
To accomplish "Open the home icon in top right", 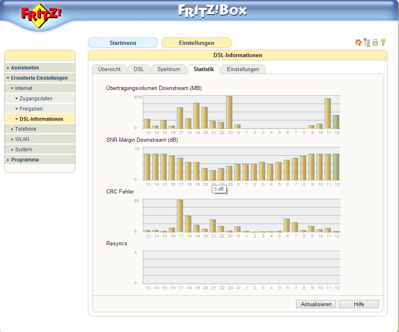I will click(358, 42).
